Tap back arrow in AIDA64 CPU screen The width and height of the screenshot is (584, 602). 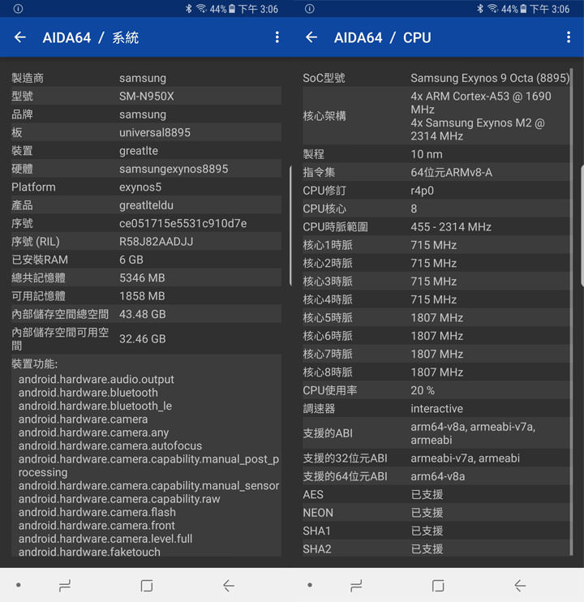click(x=311, y=37)
